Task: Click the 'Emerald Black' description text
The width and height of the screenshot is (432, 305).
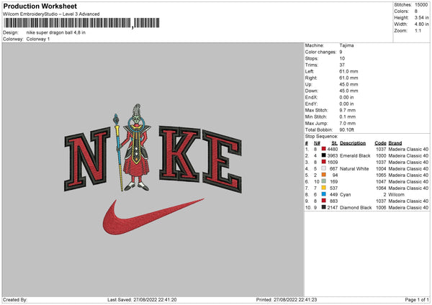Action: (355, 156)
